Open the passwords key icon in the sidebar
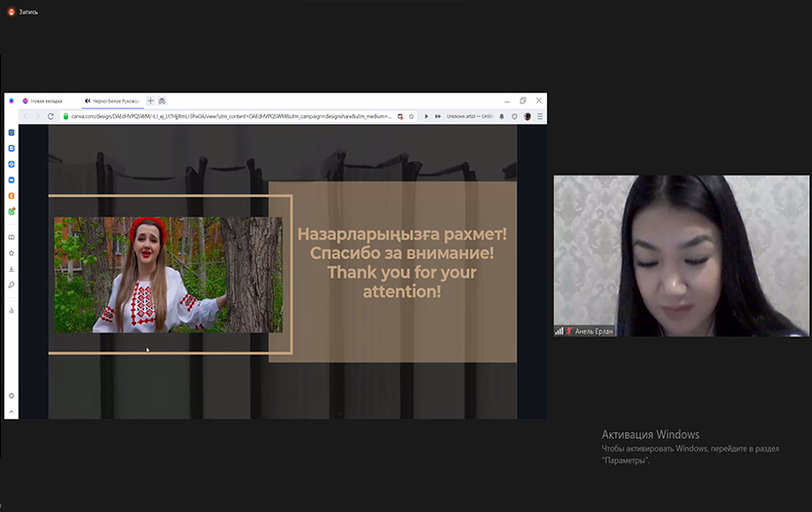Viewport: 812px width, 512px height. pyautogui.click(x=12, y=285)
